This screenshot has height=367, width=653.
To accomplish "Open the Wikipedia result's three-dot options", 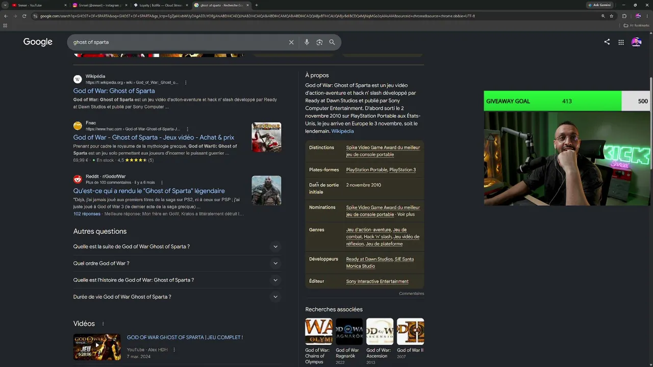I will click(x=186, y=83).
